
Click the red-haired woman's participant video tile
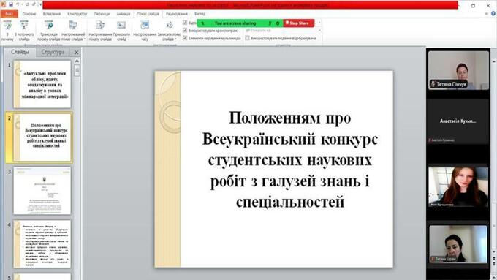(x=458, y=187)
